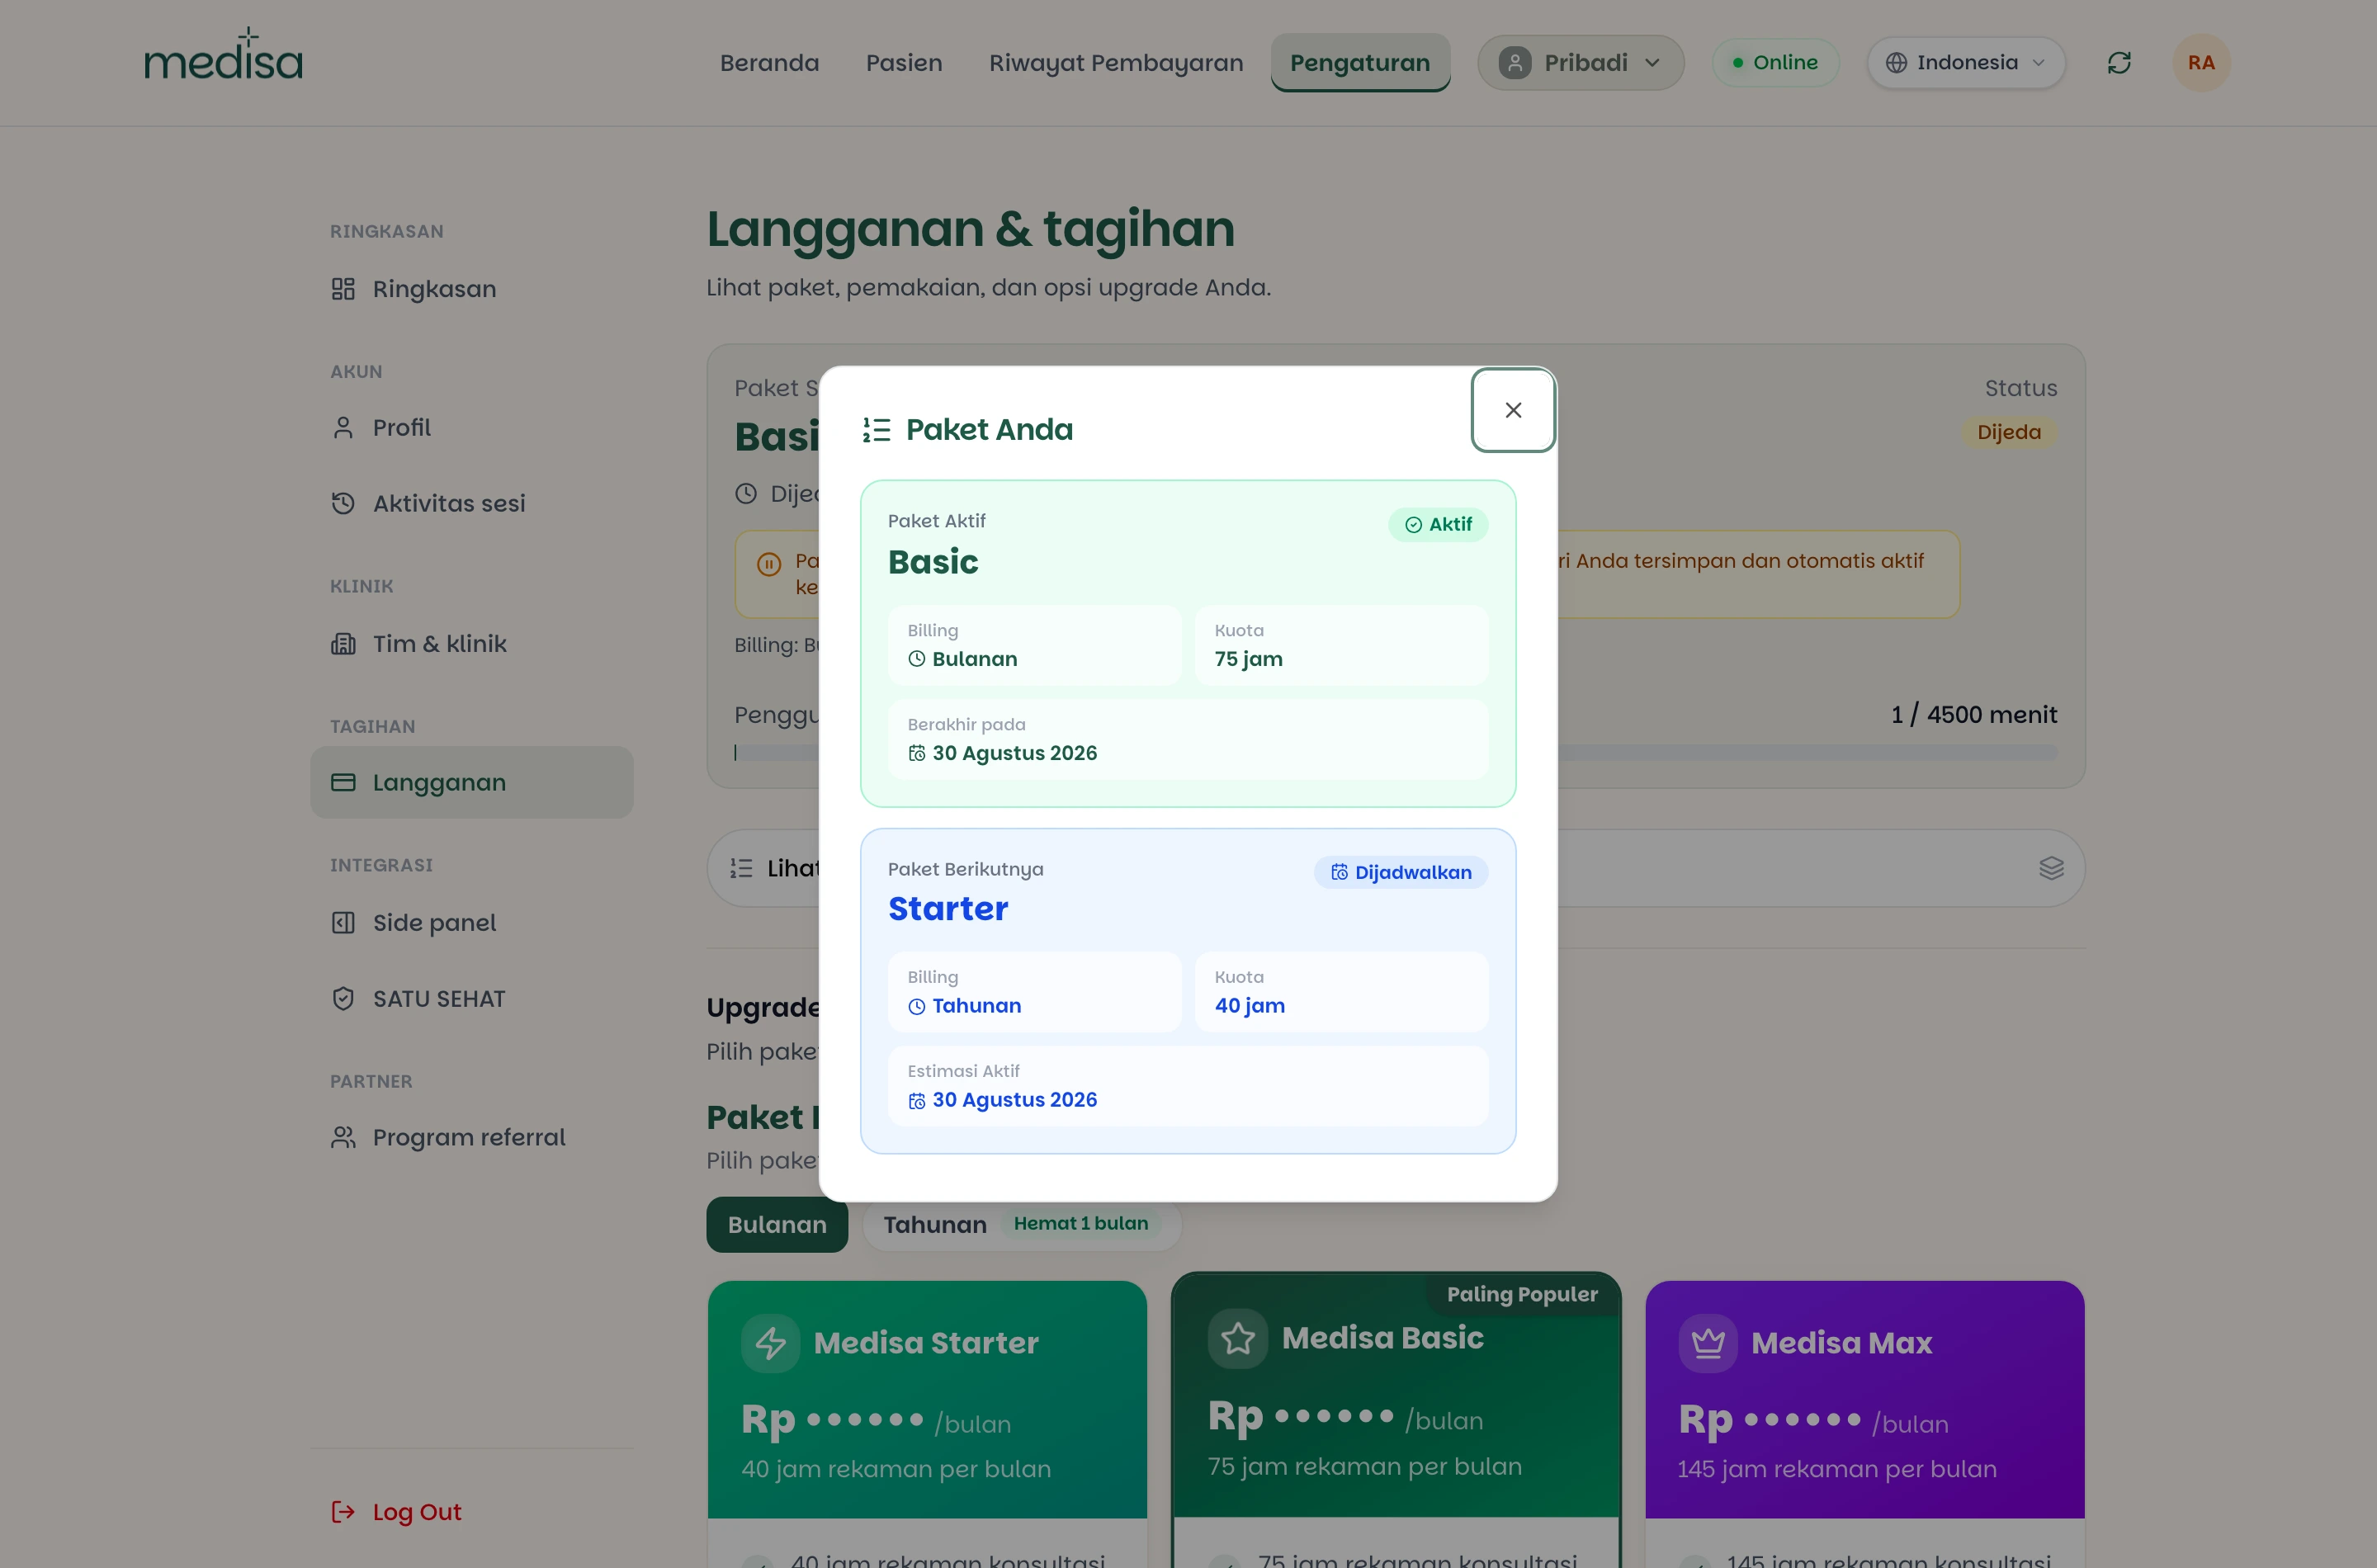Expand the Pribadi workspace dropdown
The image size is (2377, 1568).
[x=1581, y=63]
